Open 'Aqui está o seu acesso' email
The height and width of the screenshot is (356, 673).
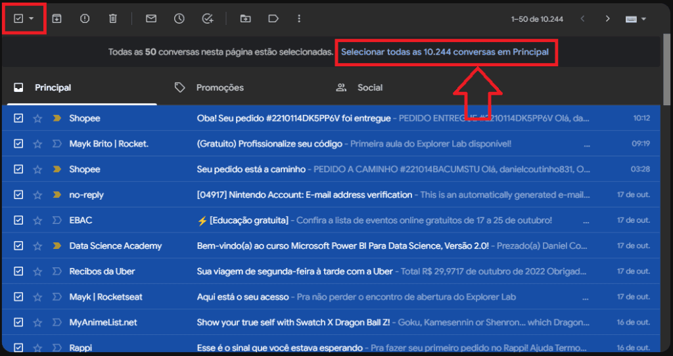pyautogui.click(x=243, y=298)
